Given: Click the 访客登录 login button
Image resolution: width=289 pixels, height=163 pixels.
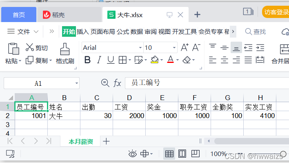Looking at the screenshot, I should coord(276,12).
